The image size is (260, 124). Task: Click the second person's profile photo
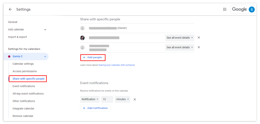pos(82,38)
